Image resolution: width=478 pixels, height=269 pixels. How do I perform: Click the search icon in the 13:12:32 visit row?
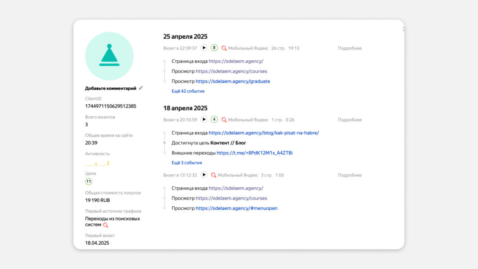pyautogui.click(x=214, y=175)
